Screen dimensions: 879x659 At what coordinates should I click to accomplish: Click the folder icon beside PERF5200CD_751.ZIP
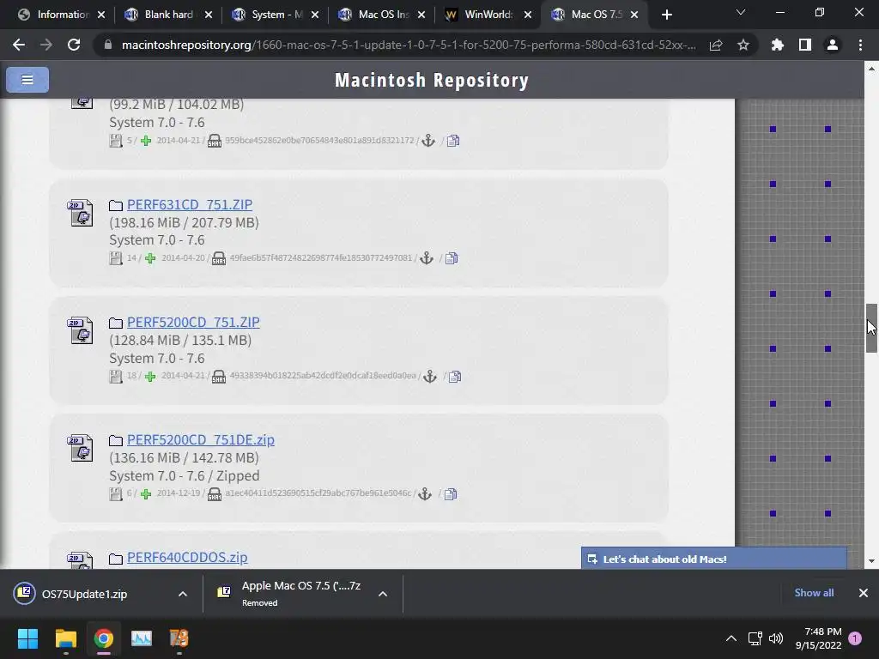[x=116, y=323]
